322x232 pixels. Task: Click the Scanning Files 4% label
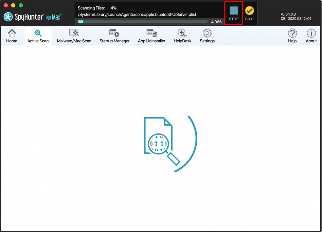click(97, 8)
